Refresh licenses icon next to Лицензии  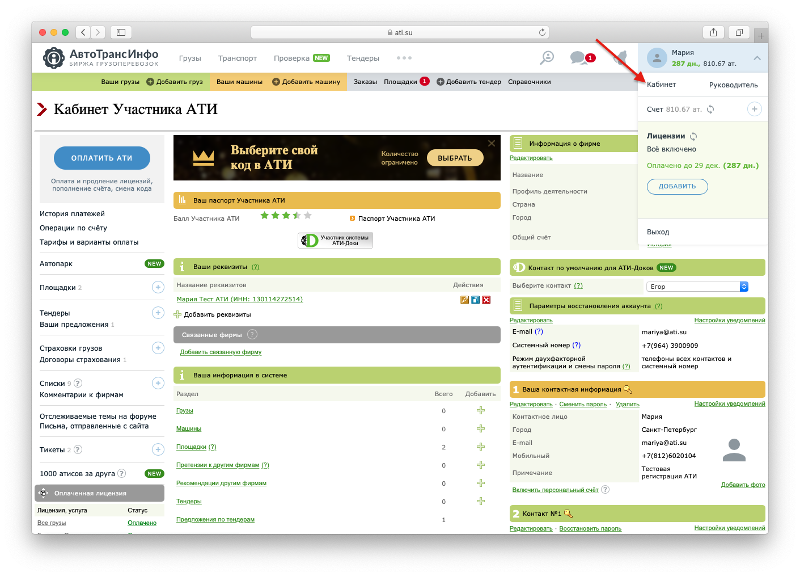pyautogui.click(x=693, y=136)
